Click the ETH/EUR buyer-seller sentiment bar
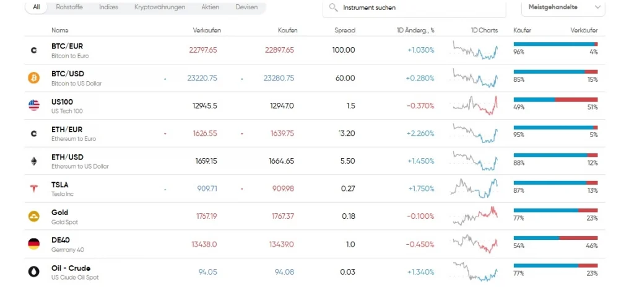 [x=555, y=127]
